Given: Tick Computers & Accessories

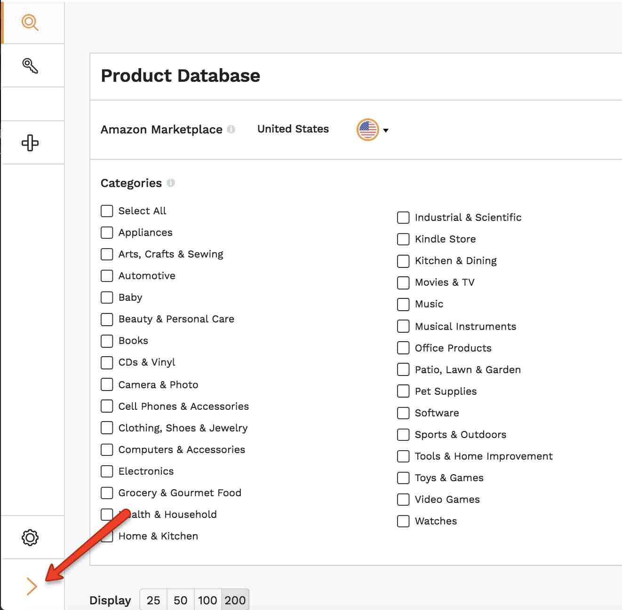Looking at the screenshot, I should (107, 450).
